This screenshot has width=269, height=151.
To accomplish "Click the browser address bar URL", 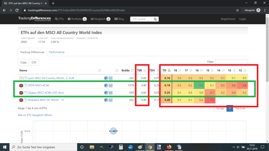I will click(x=76, y=10).
